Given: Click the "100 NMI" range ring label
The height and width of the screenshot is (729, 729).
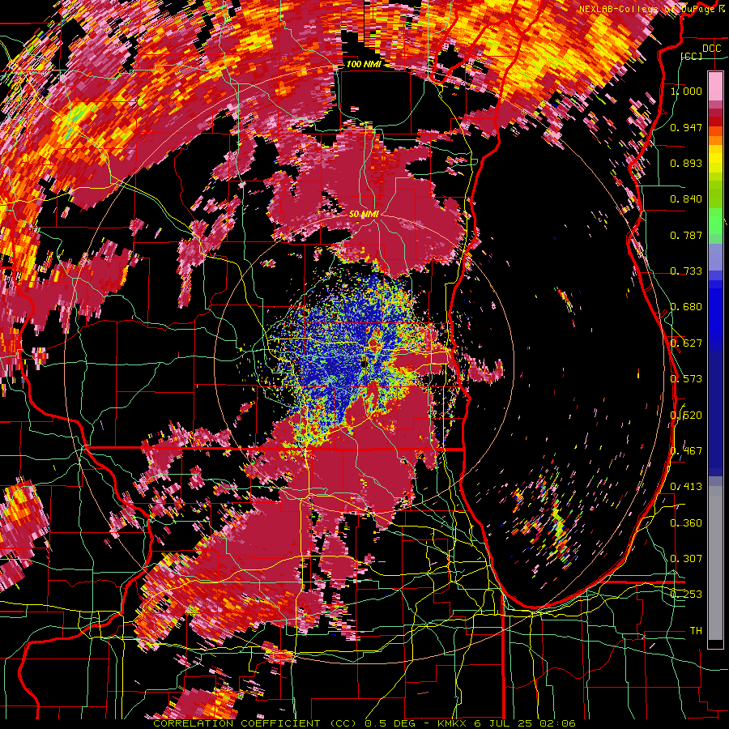Looking at the screenshot, I should [364, 64].
